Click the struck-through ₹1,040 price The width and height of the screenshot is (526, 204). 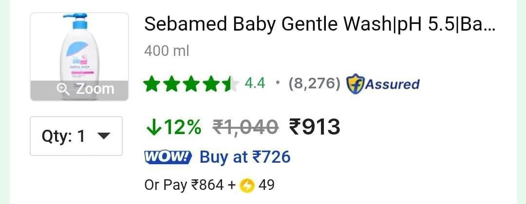pos(245,127)
